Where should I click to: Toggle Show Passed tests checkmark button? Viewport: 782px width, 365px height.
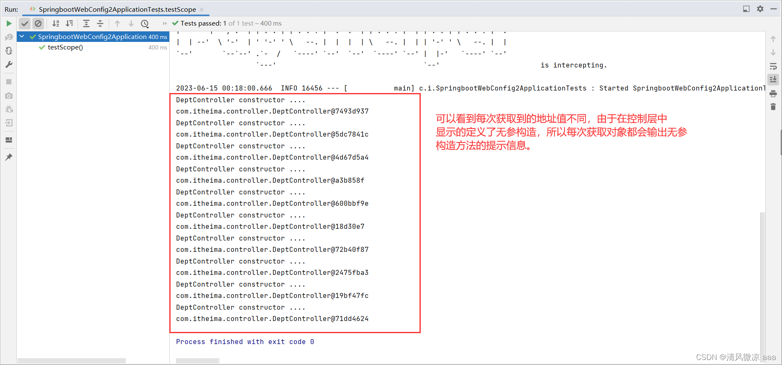pos(25,23)
